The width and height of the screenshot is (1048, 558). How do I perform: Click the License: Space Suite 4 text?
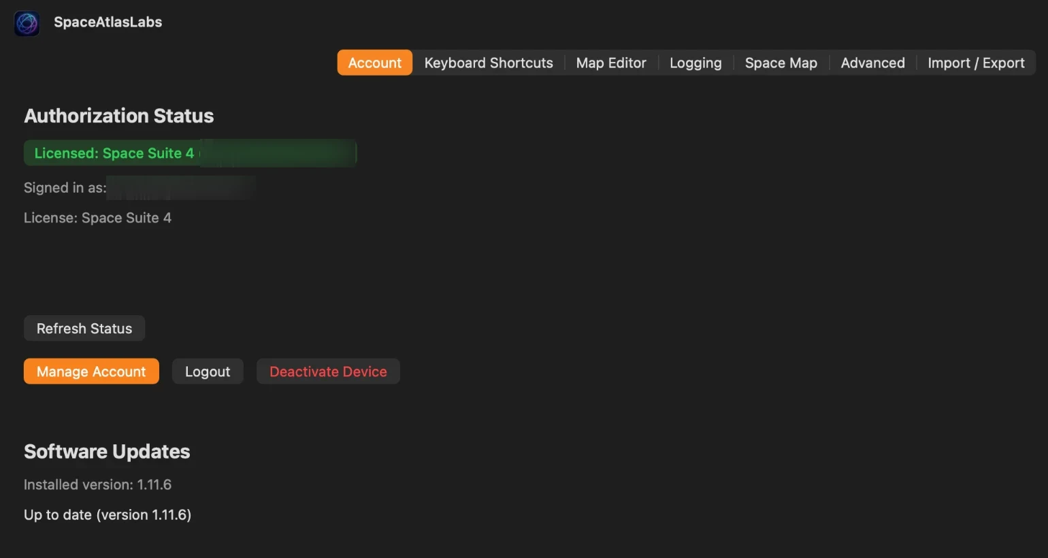click(97, 218)
